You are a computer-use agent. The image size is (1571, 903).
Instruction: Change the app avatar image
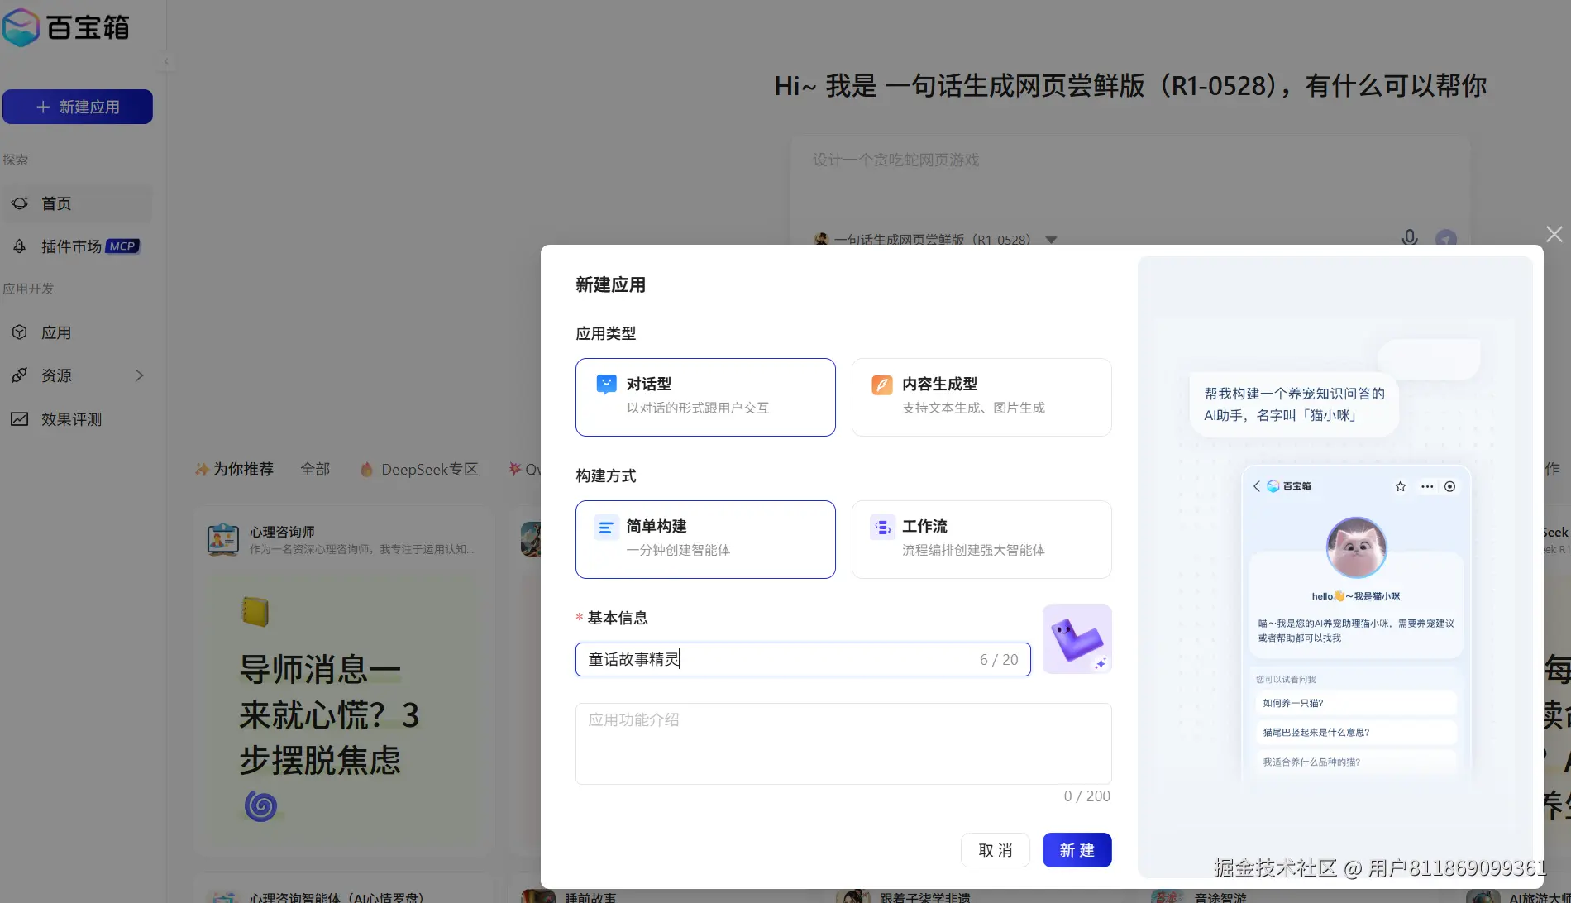point(1077,639)
